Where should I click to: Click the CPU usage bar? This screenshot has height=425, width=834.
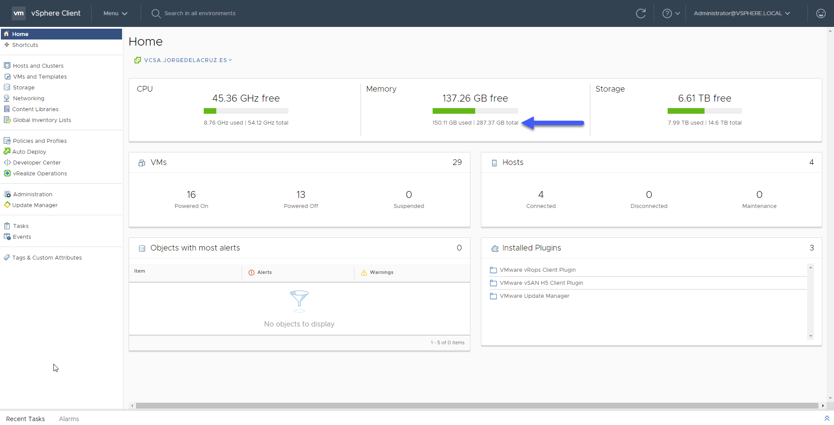click(246, 111)
